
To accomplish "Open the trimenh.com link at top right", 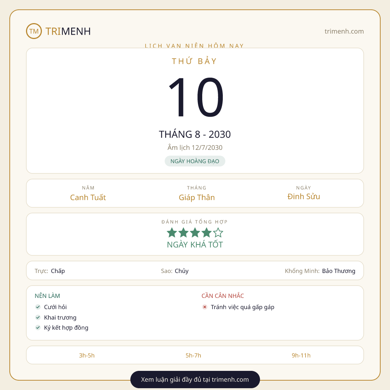I will click(x=344, y=31).
